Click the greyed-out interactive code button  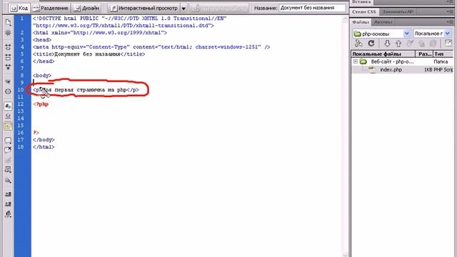(220, 8)
